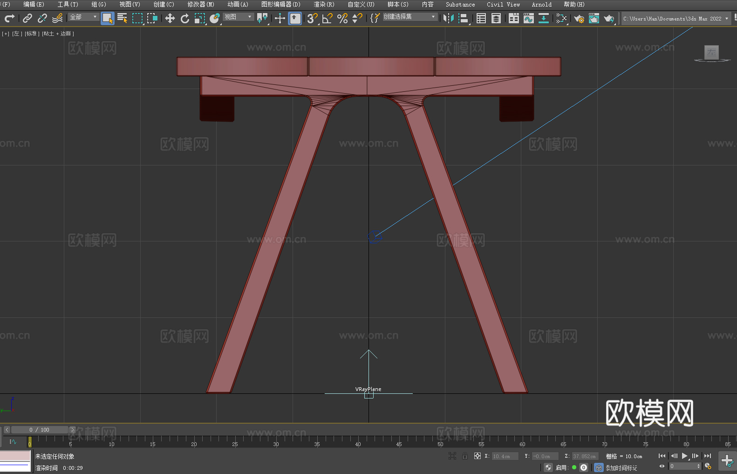This screenshot has height=474, width=737.
Task: Click Bind to Space Warp icon
Action: point(57,18)
